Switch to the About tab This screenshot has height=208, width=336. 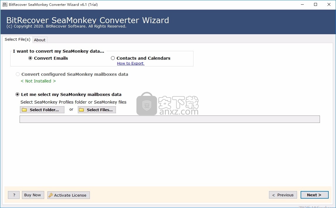click(x=40, y=40)
